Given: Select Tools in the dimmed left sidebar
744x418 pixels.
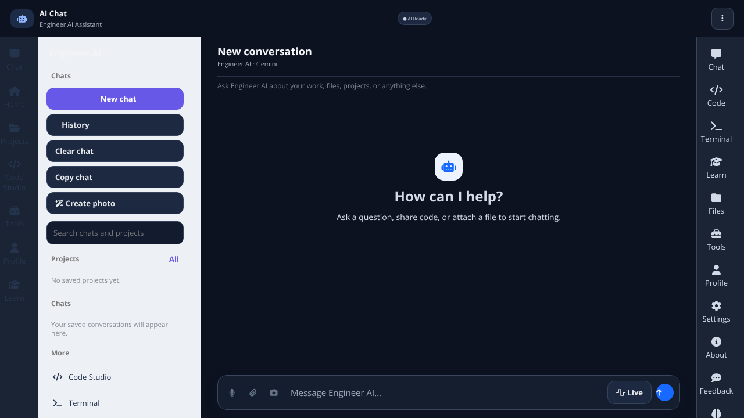Looking at the screenshot, I should 15,217.
